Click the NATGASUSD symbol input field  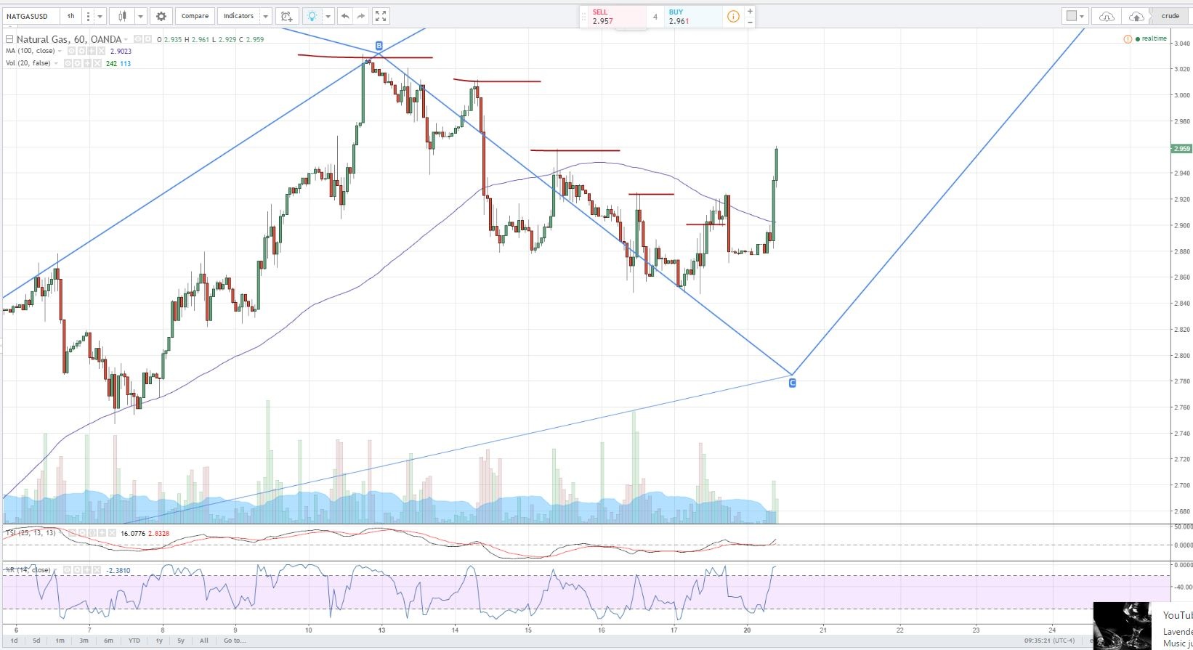coord(30,16)
